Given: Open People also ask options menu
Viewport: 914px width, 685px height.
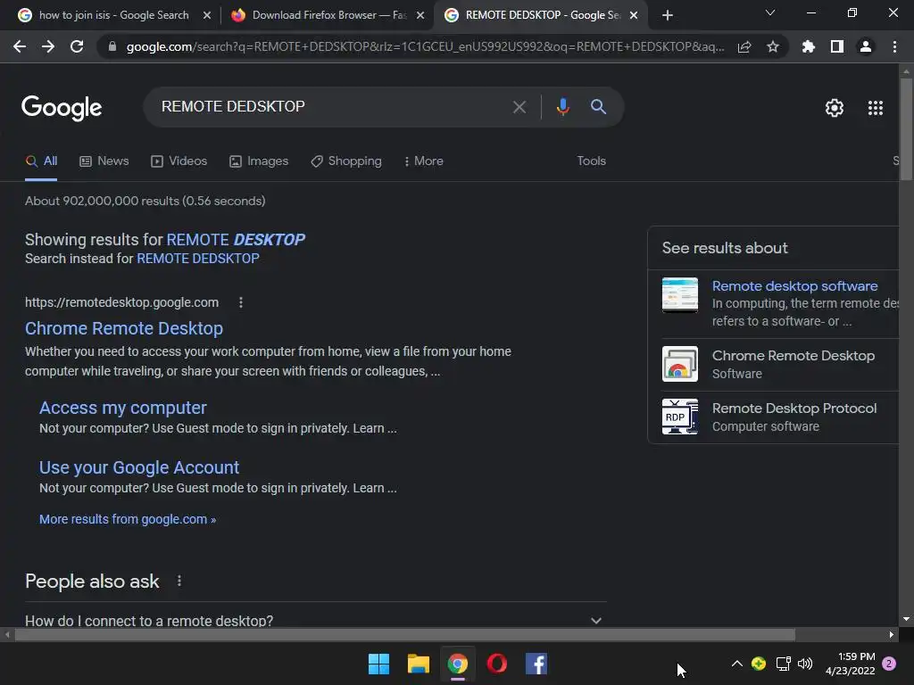Looking at the screenshot, I should point(179,581).
